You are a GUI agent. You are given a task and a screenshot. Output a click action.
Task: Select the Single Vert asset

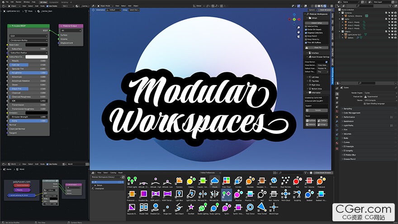coord(167,209)
